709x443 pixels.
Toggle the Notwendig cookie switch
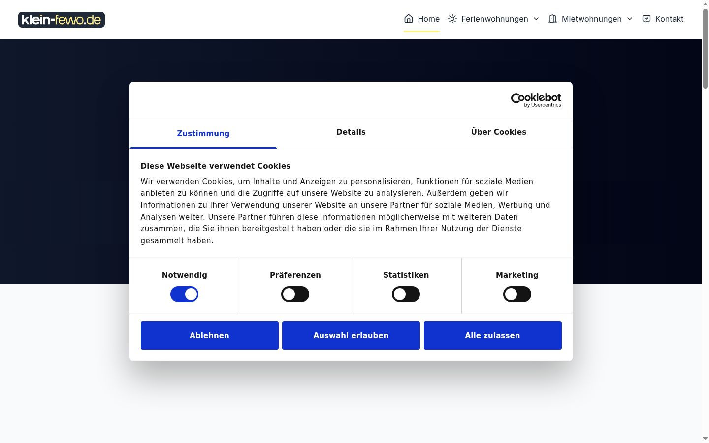184,294
